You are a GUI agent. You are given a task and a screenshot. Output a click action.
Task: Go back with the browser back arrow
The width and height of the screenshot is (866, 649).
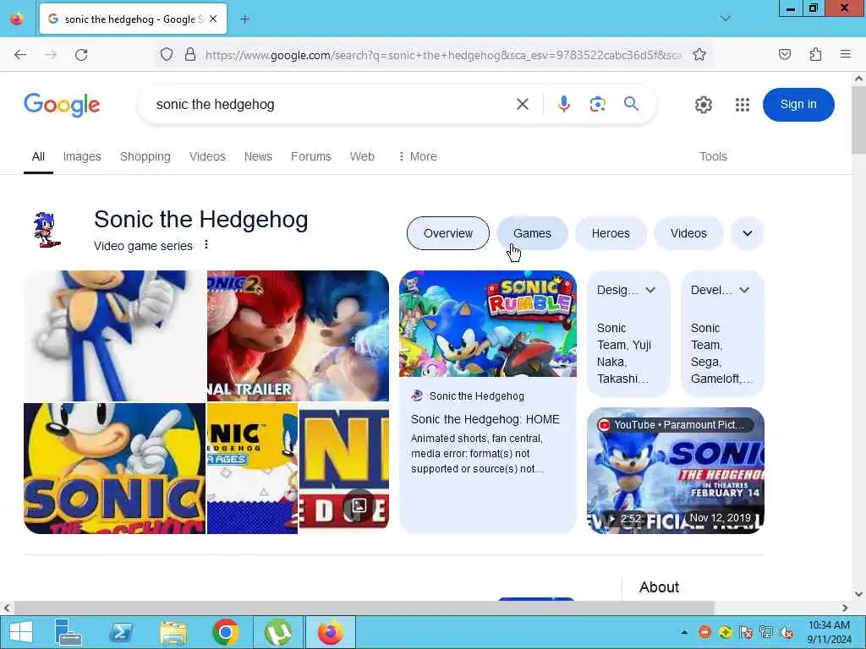coord(20,55)
